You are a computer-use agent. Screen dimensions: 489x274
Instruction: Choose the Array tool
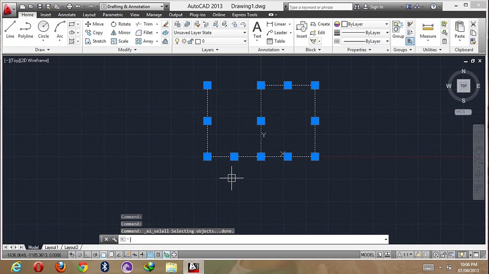tap(144, 41)
